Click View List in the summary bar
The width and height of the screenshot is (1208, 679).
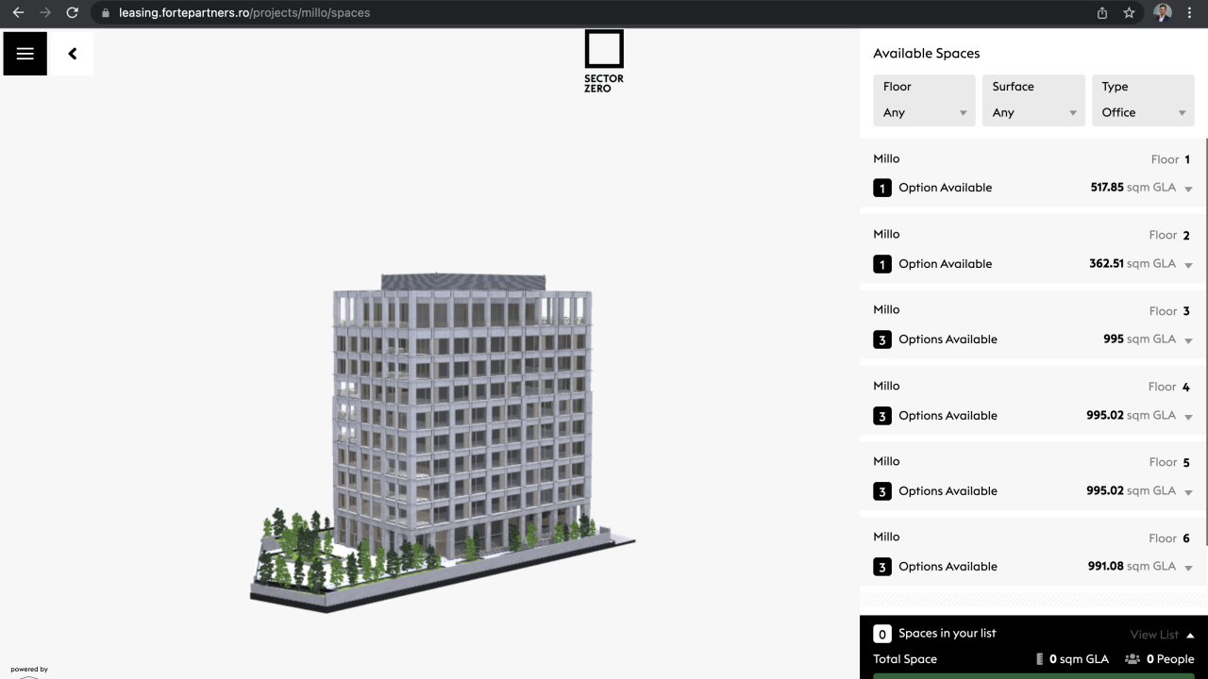click(x=1154, y=634)
